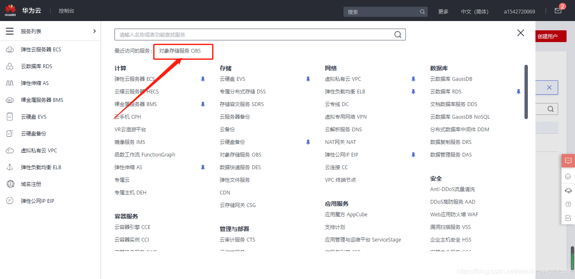Open 应用魔方 AppCube
This screenshot has height=279, width=575.
346,215
